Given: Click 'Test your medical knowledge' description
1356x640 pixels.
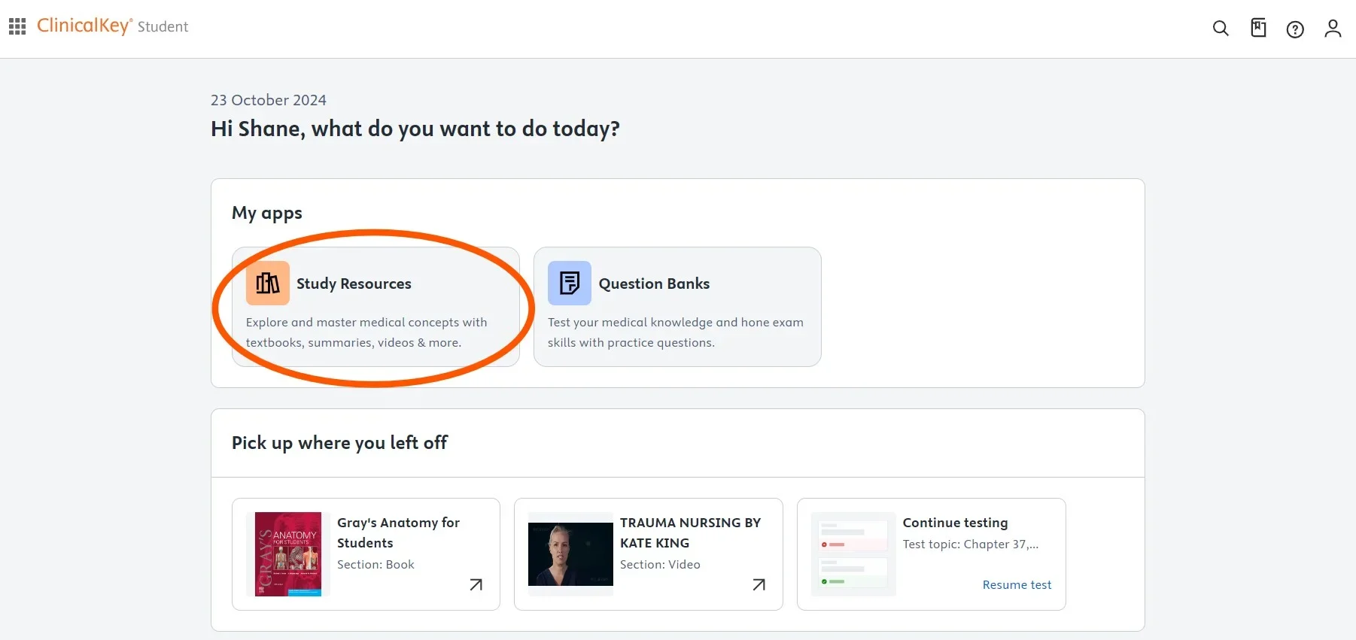Looking at the screenshot, I should 676,332.
